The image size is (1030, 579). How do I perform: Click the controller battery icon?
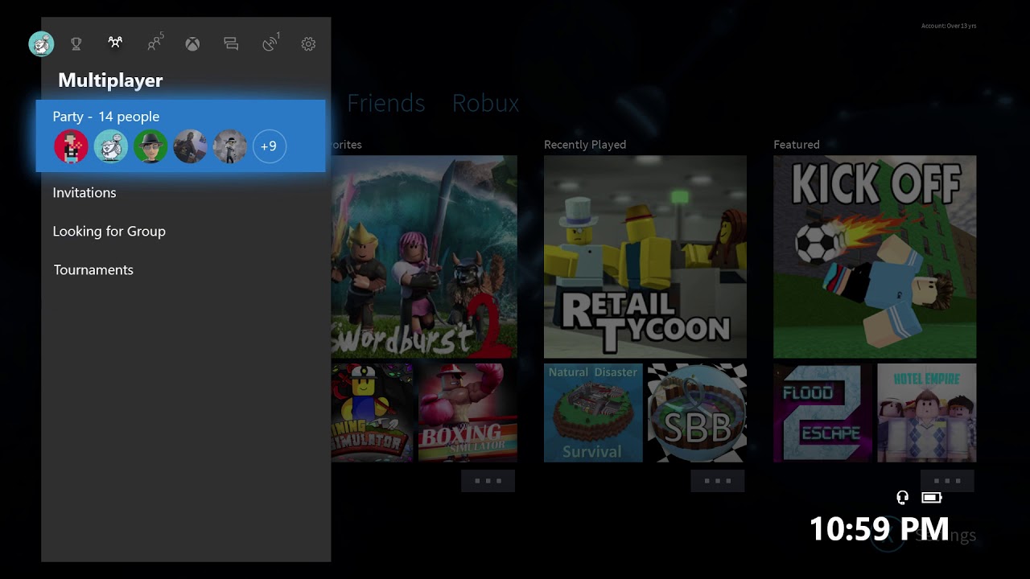pyautogui.click(x=932, y=498)
